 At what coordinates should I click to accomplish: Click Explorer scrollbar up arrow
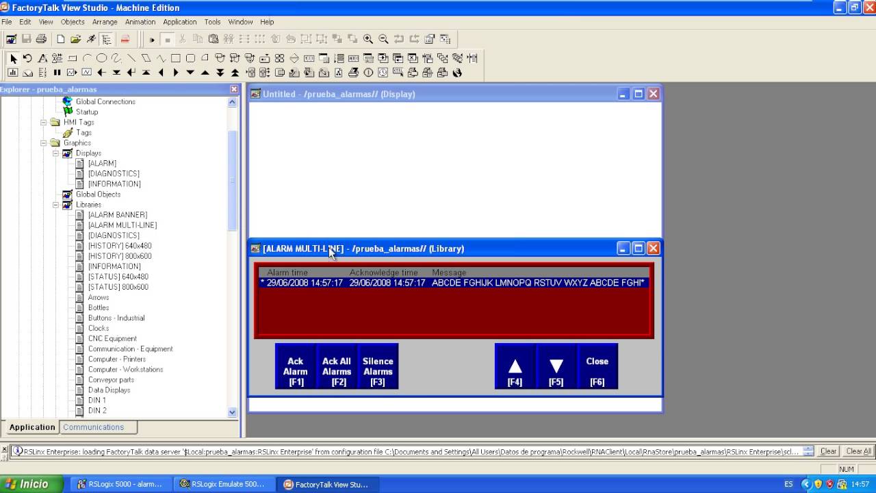[x=232, y=102]
